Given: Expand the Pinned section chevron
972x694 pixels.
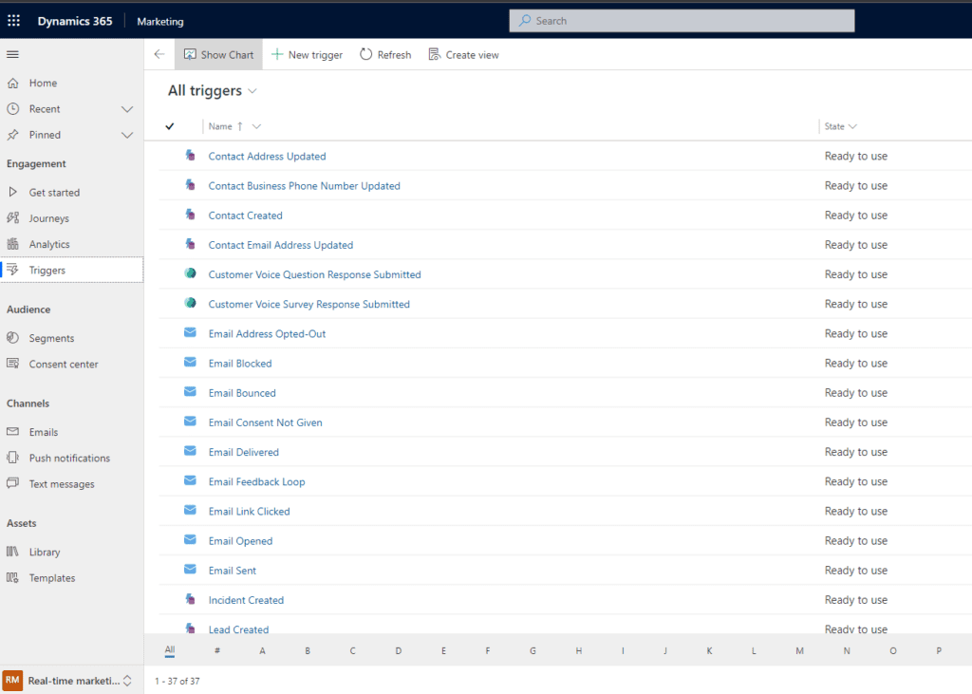Looking at the screenshot, I should point(127,135).
